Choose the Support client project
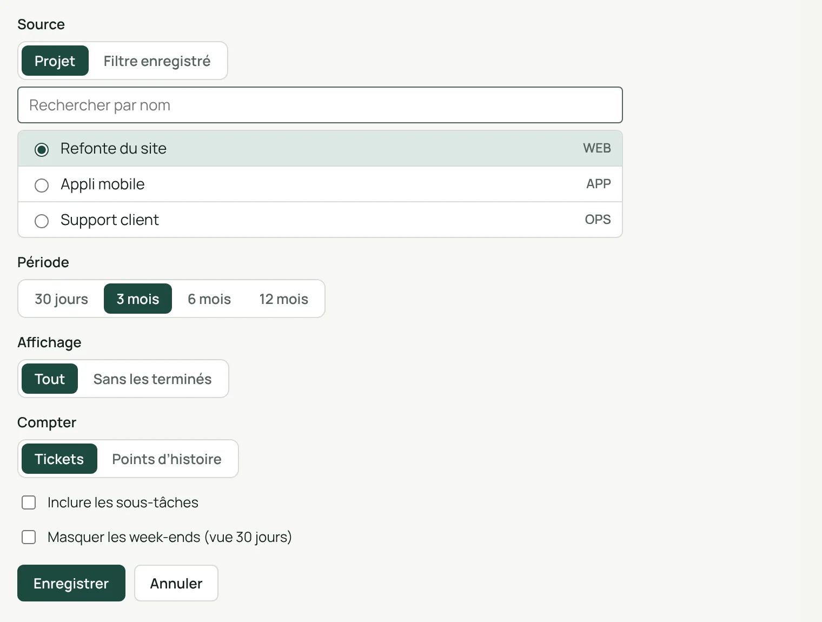 [320, 220]
